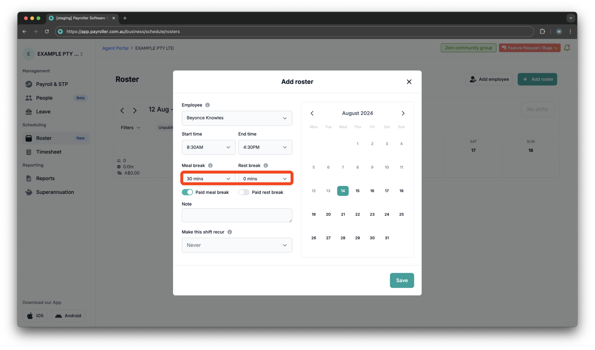Select August 14 on calendar
595x350 pixels.
343,191
